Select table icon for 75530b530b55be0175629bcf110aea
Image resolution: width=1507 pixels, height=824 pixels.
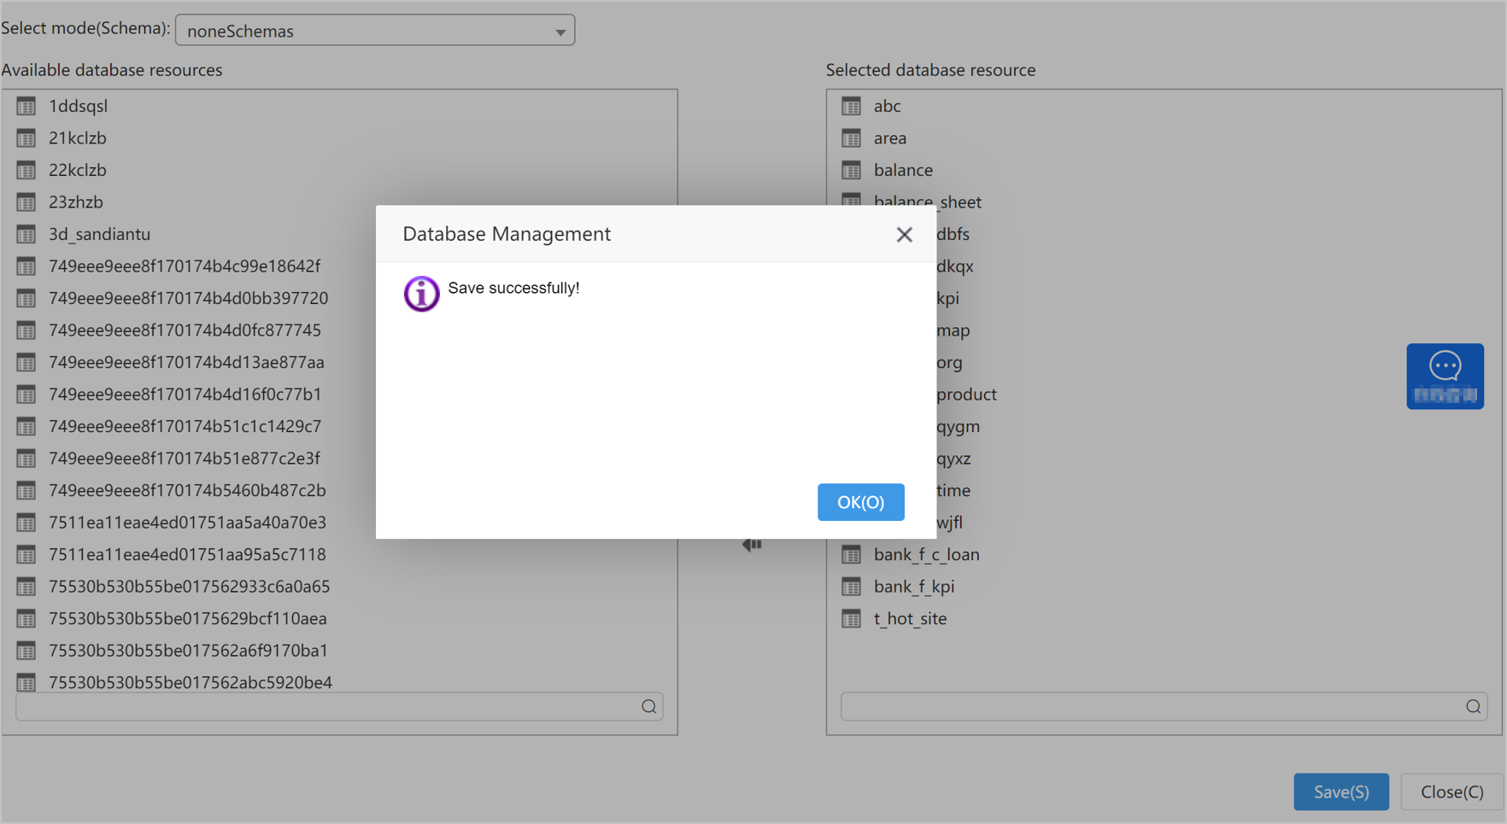point(26,618)
